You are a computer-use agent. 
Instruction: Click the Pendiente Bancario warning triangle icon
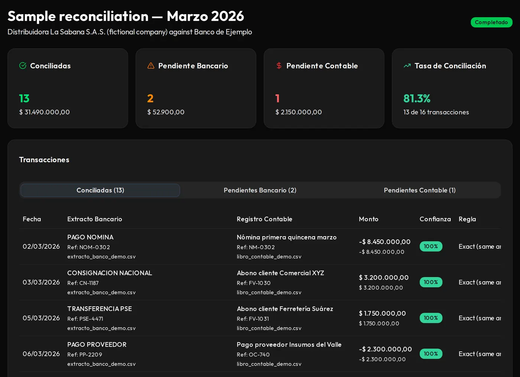click(x=151, y=66)
